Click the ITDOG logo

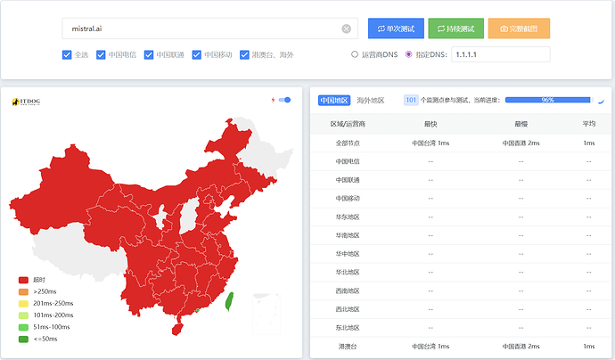pyautogui.click(x=26, y=102)
